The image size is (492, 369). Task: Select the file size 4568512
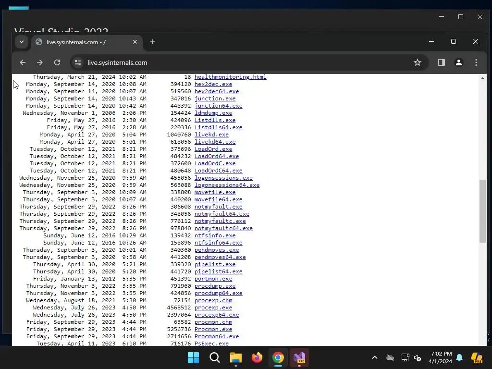(179, 308)
